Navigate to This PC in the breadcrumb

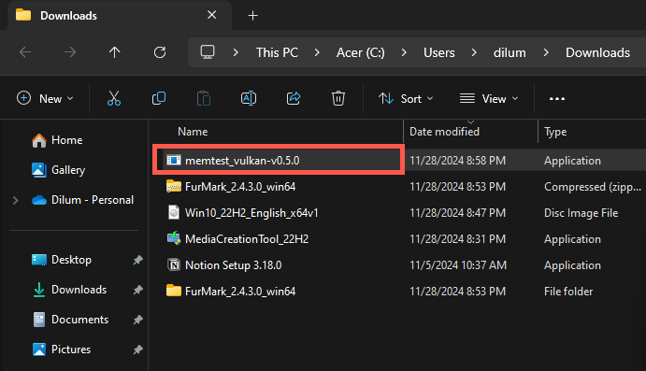point(277,52)
